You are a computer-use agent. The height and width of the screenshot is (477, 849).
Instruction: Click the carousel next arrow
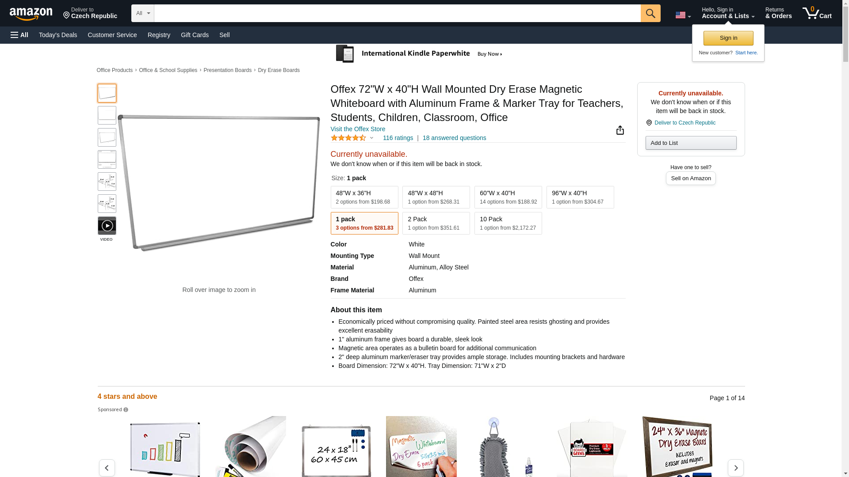tap(735, 468)
